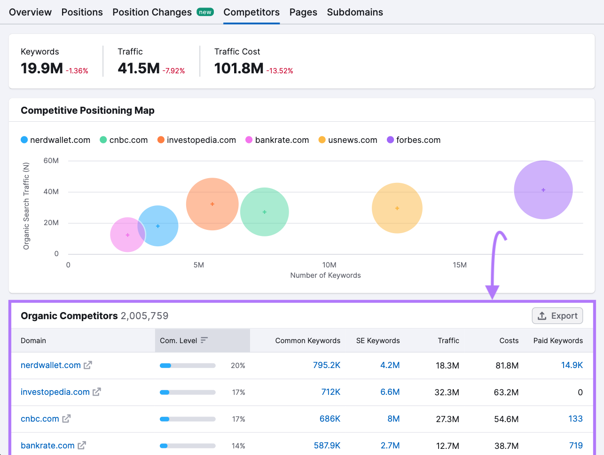Toggle forbes.com legend dot on the map
The width and height of the screenshot is (604, 455).
coord(390,140)
